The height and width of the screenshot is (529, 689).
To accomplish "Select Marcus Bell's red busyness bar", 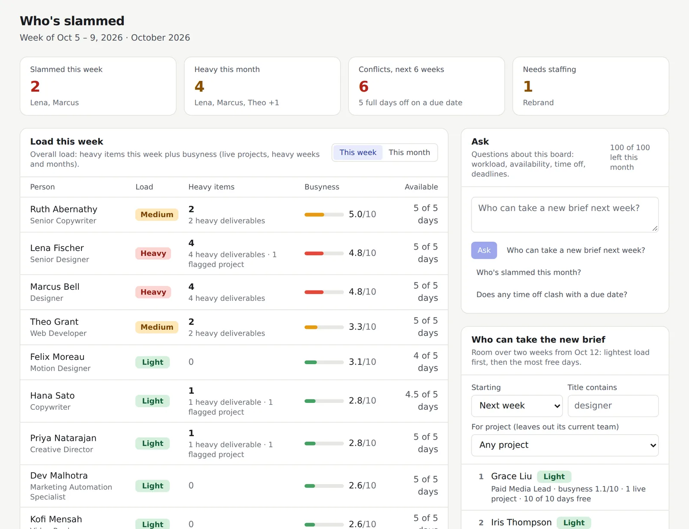I will point(324,292).
